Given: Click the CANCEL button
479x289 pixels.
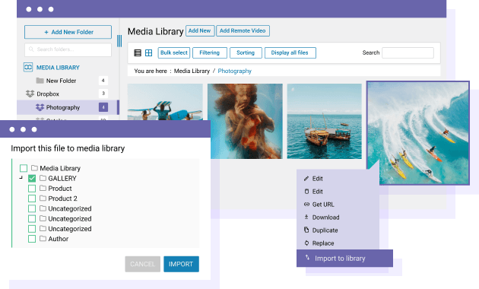Looking at the screenshot, I should click(142, 264).
